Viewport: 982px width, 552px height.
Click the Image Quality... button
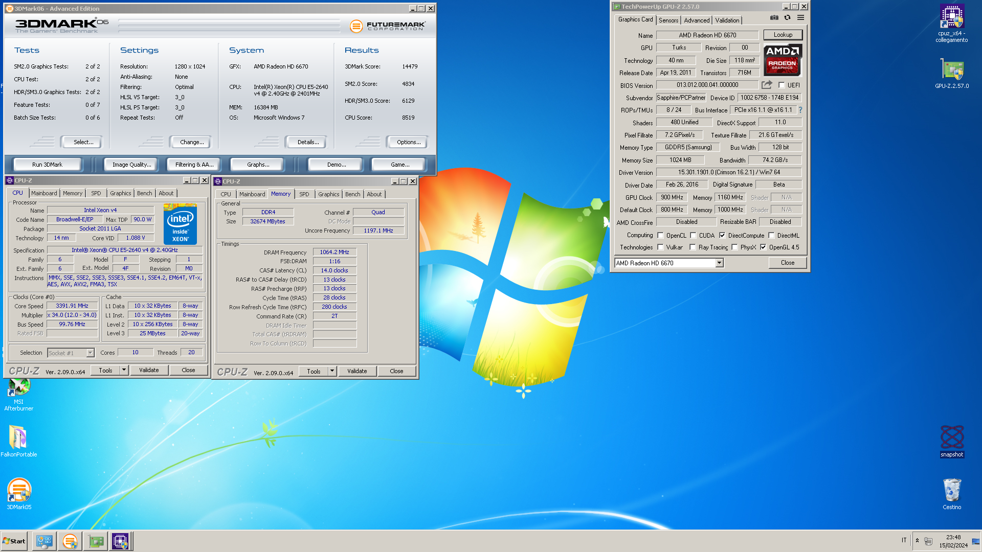132,165
